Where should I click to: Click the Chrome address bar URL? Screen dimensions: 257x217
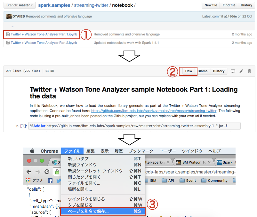click(x=190, y=172)
